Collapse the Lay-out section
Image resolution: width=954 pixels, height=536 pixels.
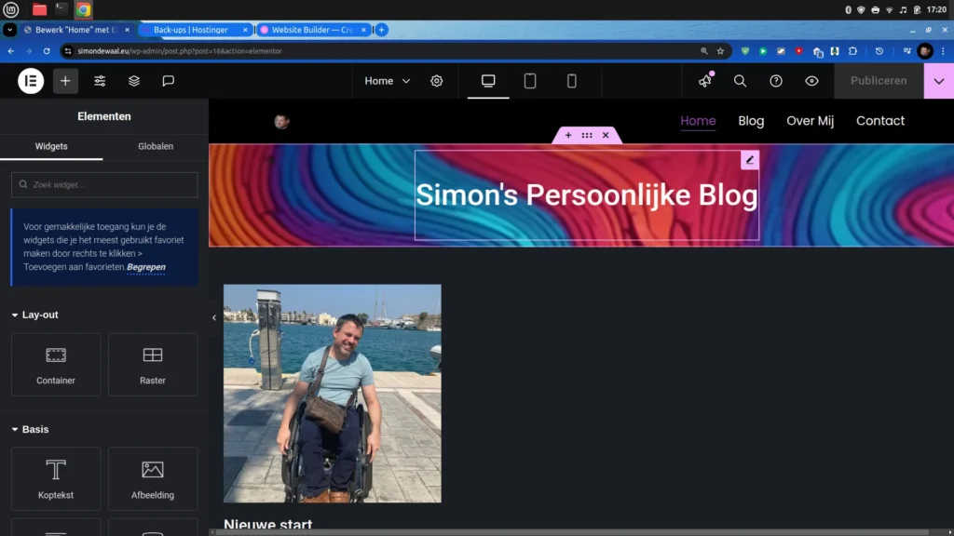coord(35,315)
